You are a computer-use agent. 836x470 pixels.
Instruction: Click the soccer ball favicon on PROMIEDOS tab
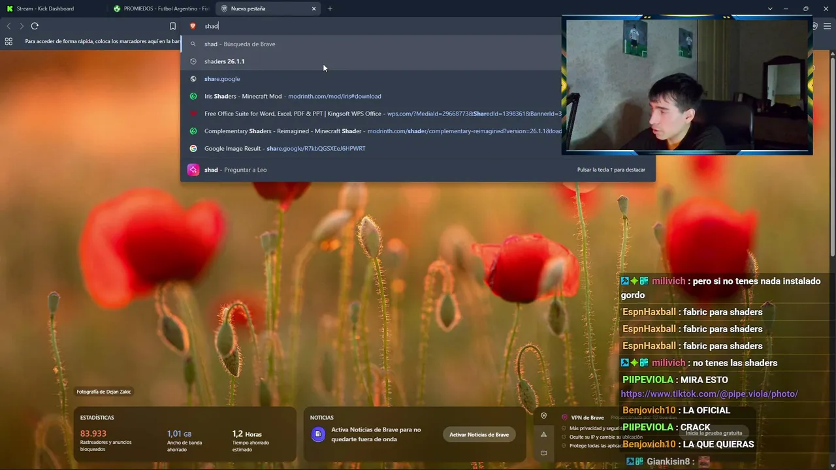pyautogui.click(x=117, y=8)
